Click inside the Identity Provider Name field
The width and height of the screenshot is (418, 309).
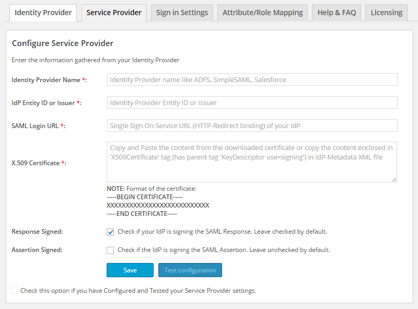coord(252,79)
